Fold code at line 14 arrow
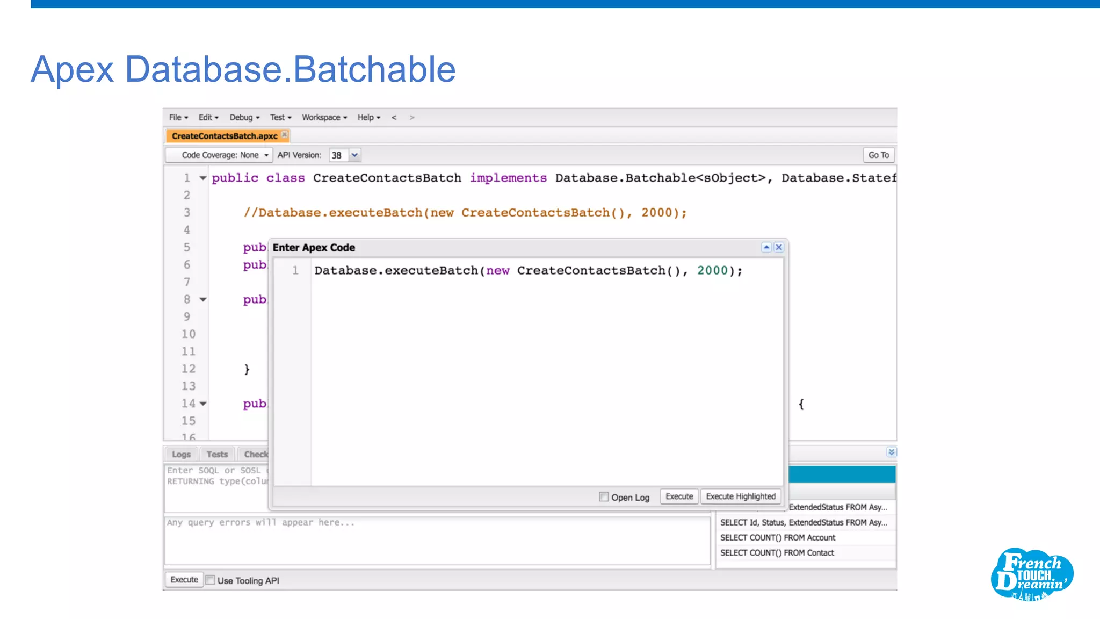 point(203,404)
